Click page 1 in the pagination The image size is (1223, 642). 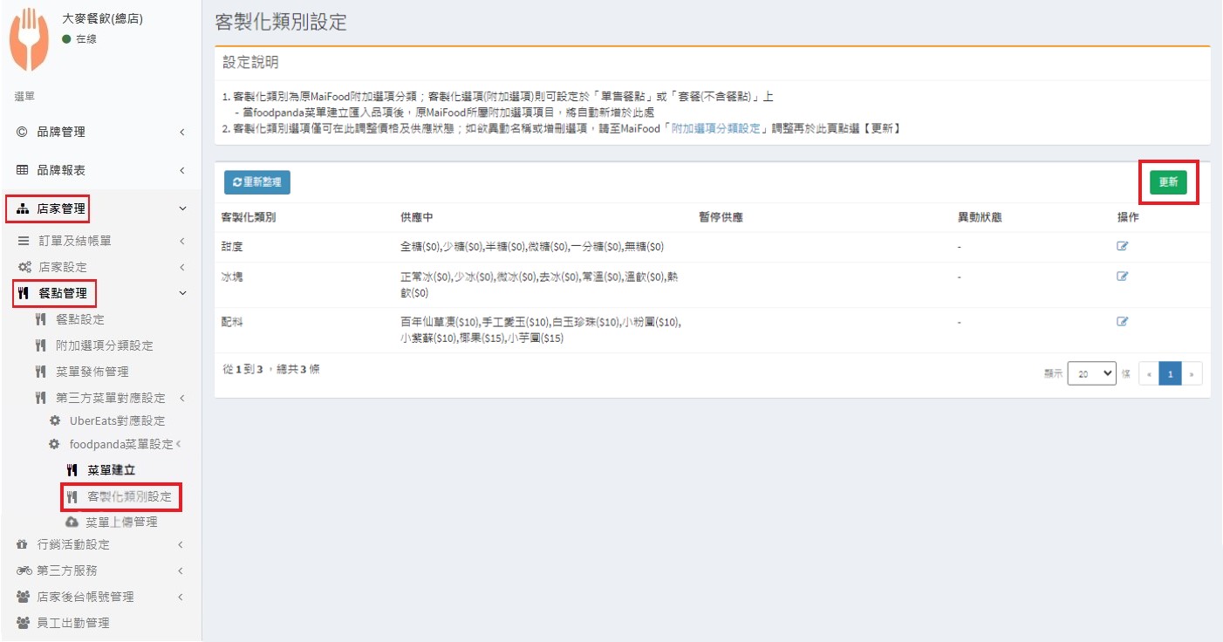tap(1170, 373)
